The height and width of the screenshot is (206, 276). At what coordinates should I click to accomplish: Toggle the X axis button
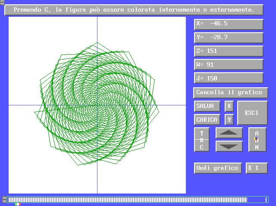click(229, 106)
